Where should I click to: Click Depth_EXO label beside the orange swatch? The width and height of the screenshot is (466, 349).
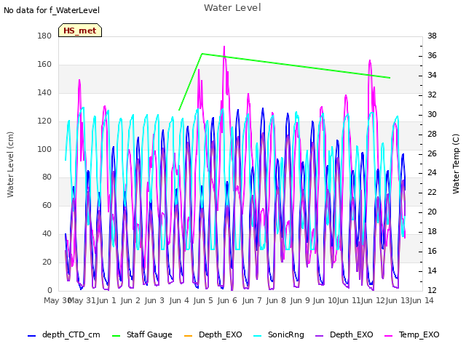[x=221, y=334]
